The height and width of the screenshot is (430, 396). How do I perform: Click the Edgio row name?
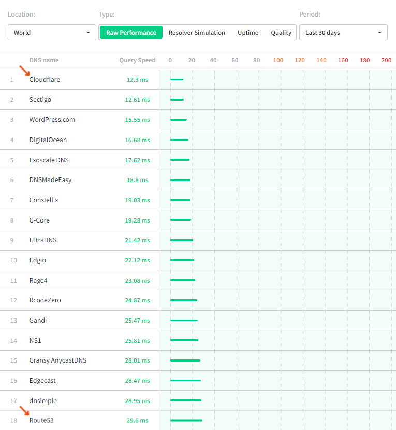37,260
